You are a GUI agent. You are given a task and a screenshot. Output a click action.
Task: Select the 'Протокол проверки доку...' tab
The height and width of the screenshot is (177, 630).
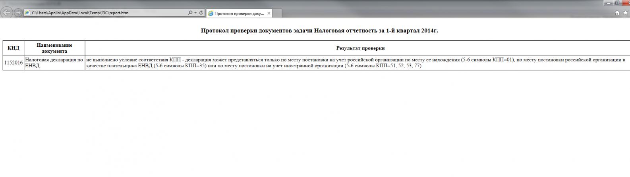coord(239,13)
